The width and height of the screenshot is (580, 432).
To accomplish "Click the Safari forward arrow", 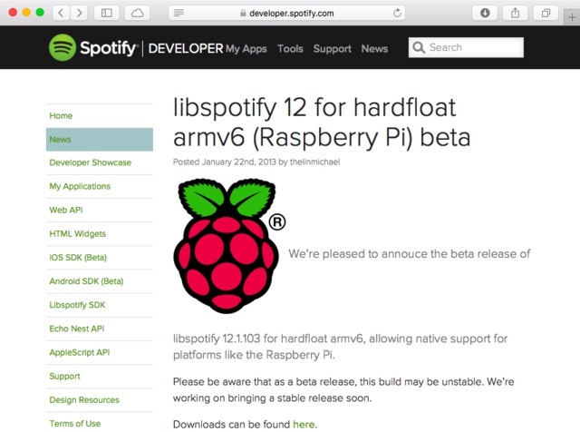I will (x=79, y=13).
